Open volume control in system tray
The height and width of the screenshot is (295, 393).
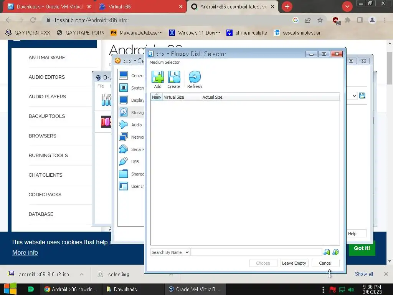click(351, 290)
